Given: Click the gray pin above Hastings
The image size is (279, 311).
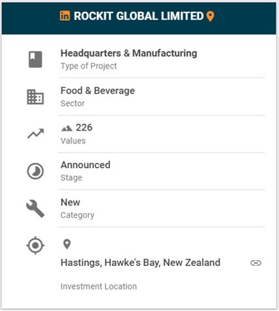Looking at the screenshot, I should pos(67,244).
